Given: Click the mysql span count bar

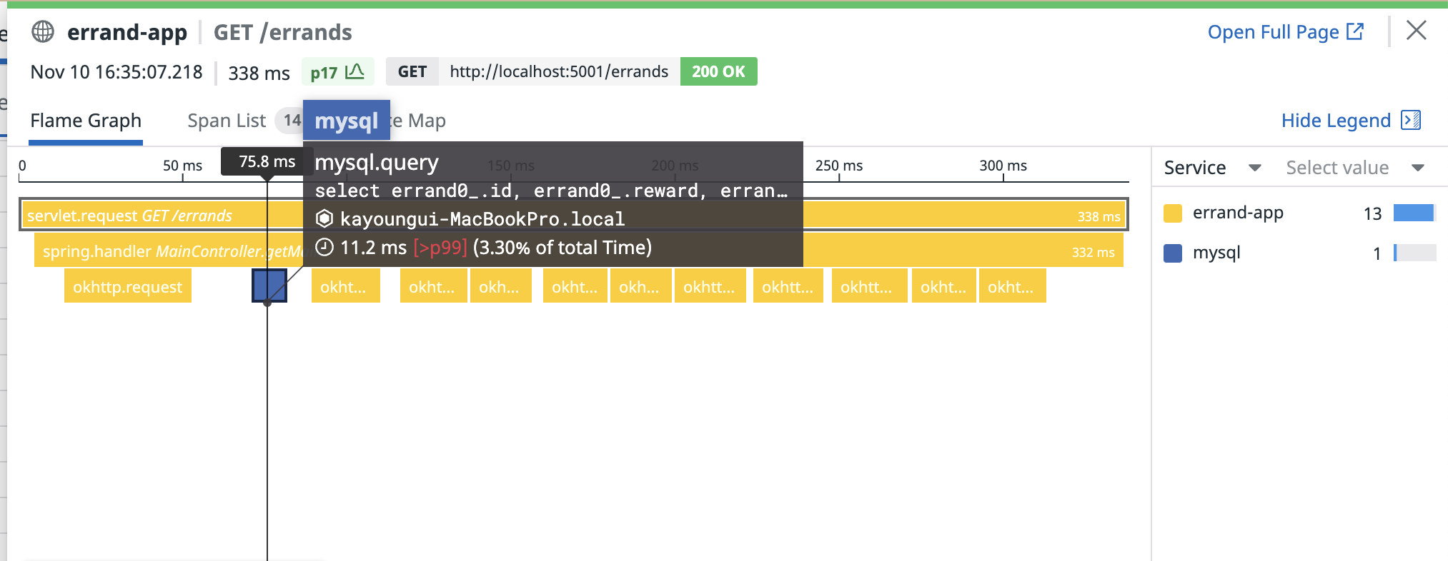Looking at the screenshot, I should (1414, 253).
